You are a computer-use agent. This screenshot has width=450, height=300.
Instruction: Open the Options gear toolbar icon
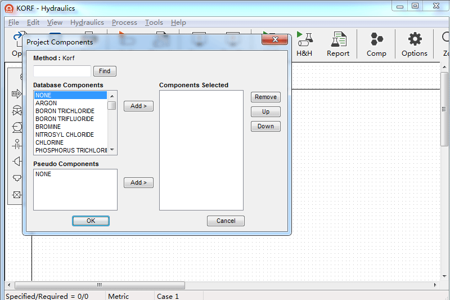pos(415,44)
